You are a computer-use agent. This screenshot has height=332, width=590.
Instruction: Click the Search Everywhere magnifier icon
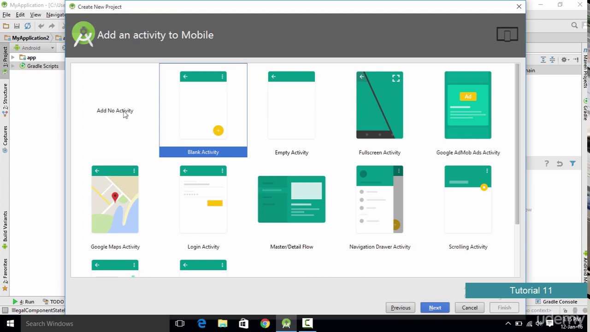pos(574,26)
